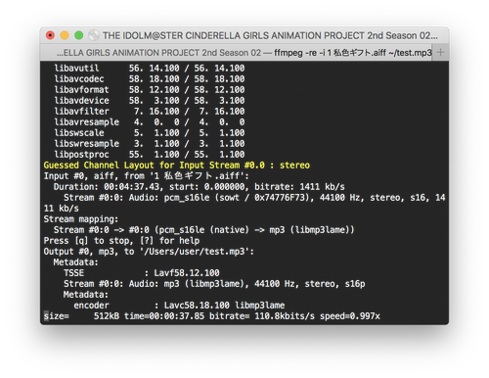Click the libavformat 58. 12.100 line
The width and height of the screenshot is (489, 378).
pyautogui.click(x=150, y=89)
